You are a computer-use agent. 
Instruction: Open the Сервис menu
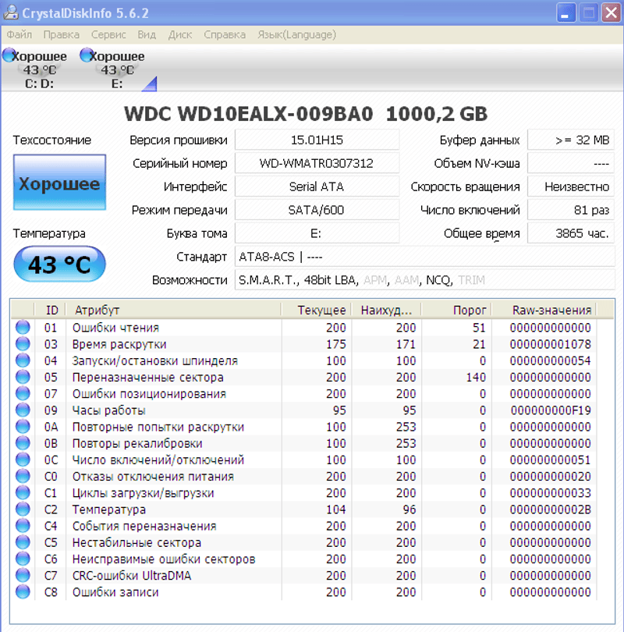[108, 34]
